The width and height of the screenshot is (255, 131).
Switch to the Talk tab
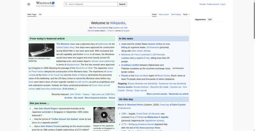(x=40, y=14)
